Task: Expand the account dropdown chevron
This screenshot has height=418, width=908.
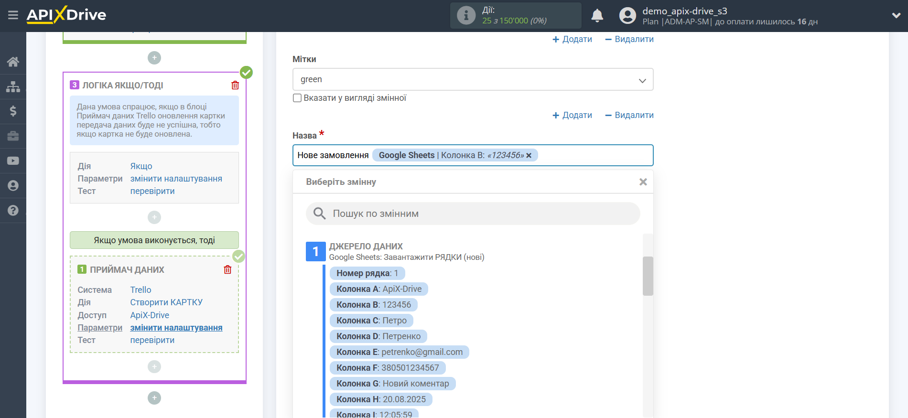Action: 896,16
